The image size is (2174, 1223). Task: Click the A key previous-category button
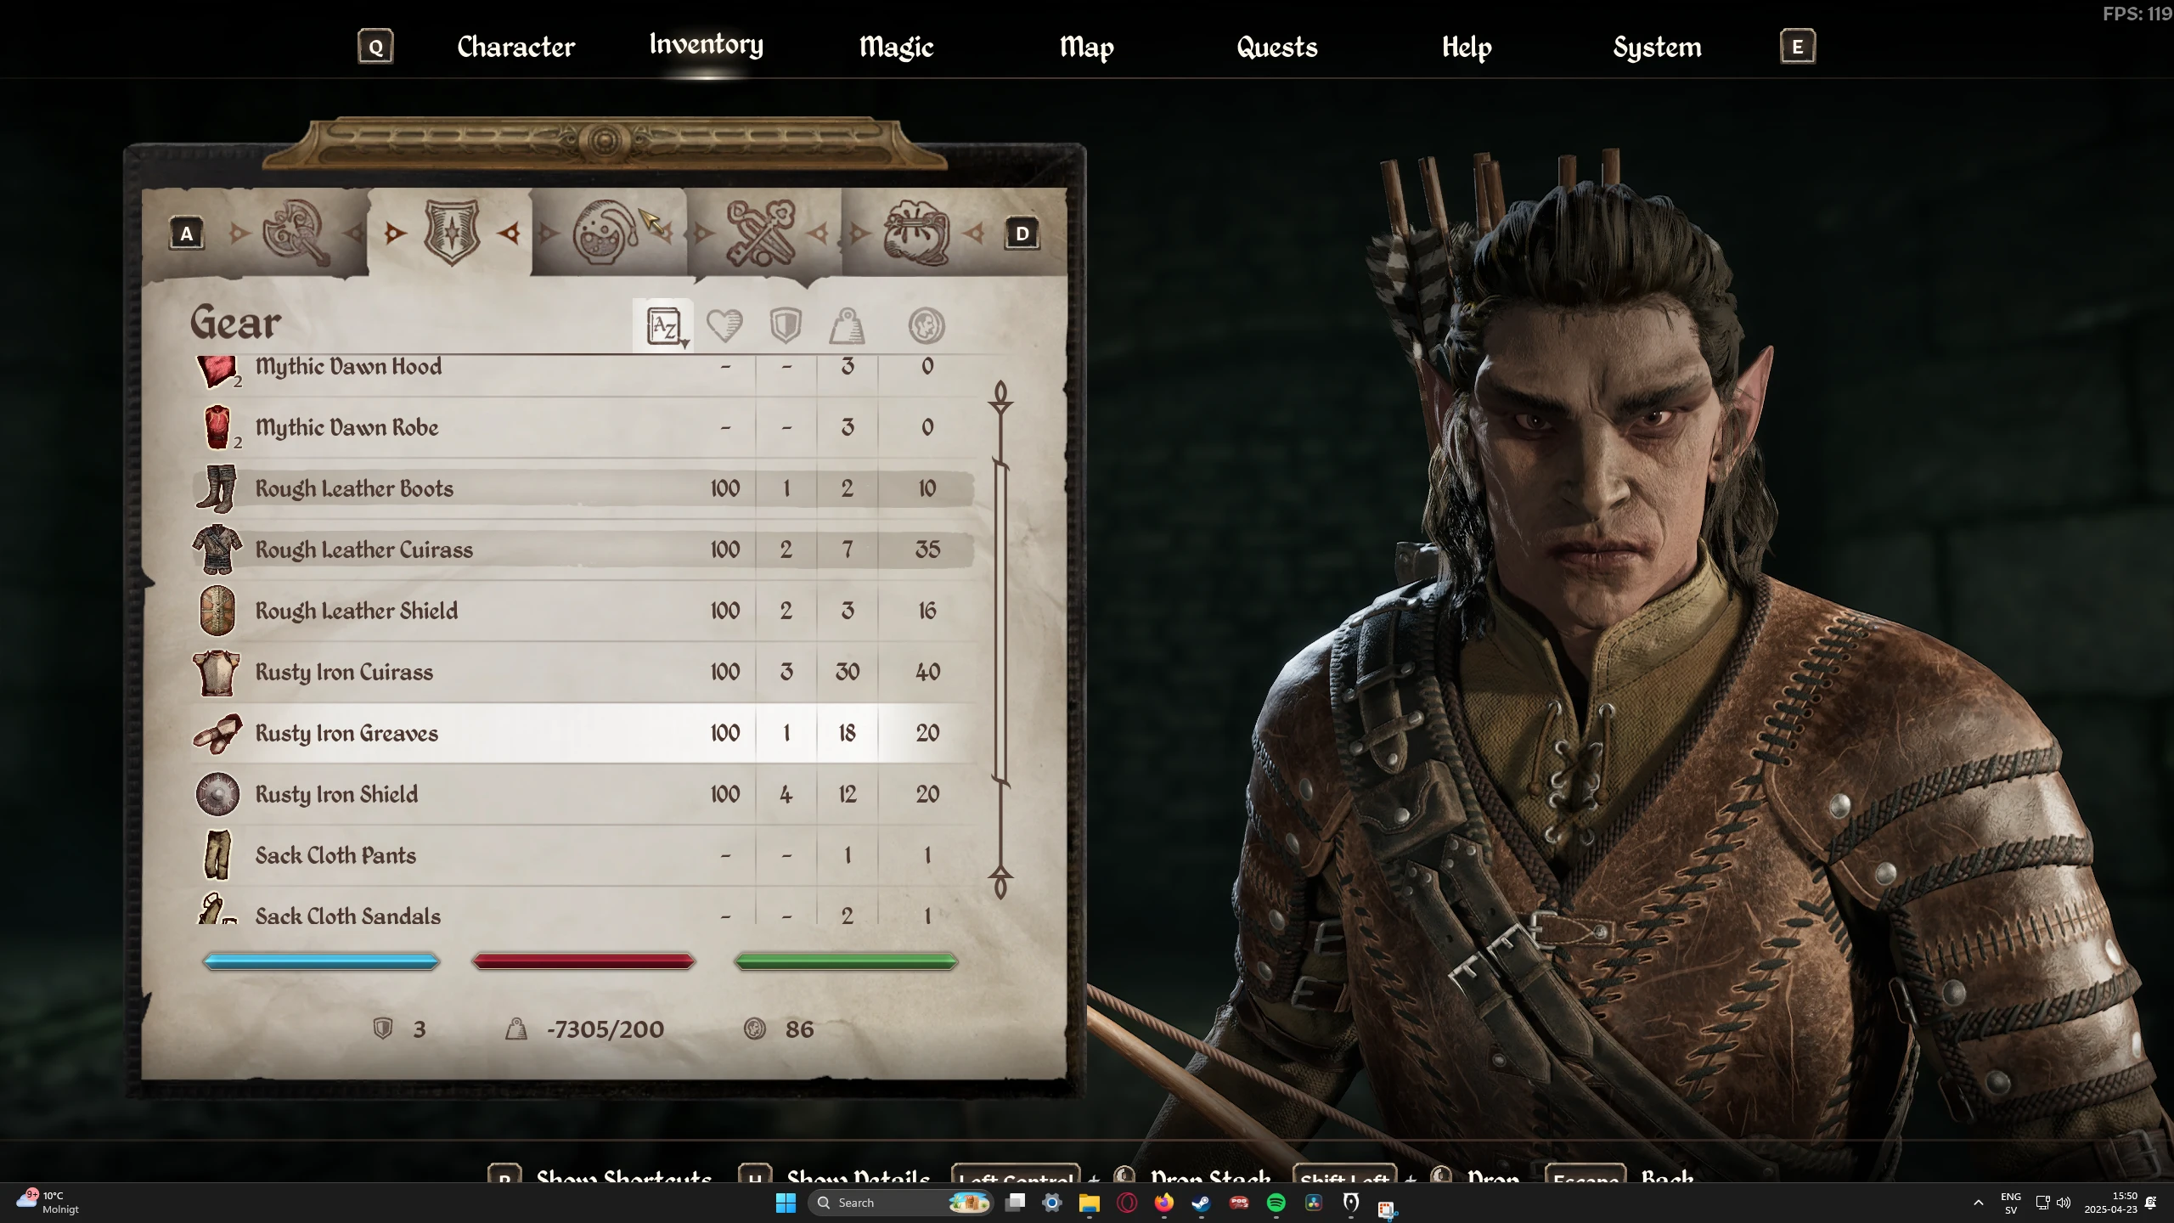point(187,234)
